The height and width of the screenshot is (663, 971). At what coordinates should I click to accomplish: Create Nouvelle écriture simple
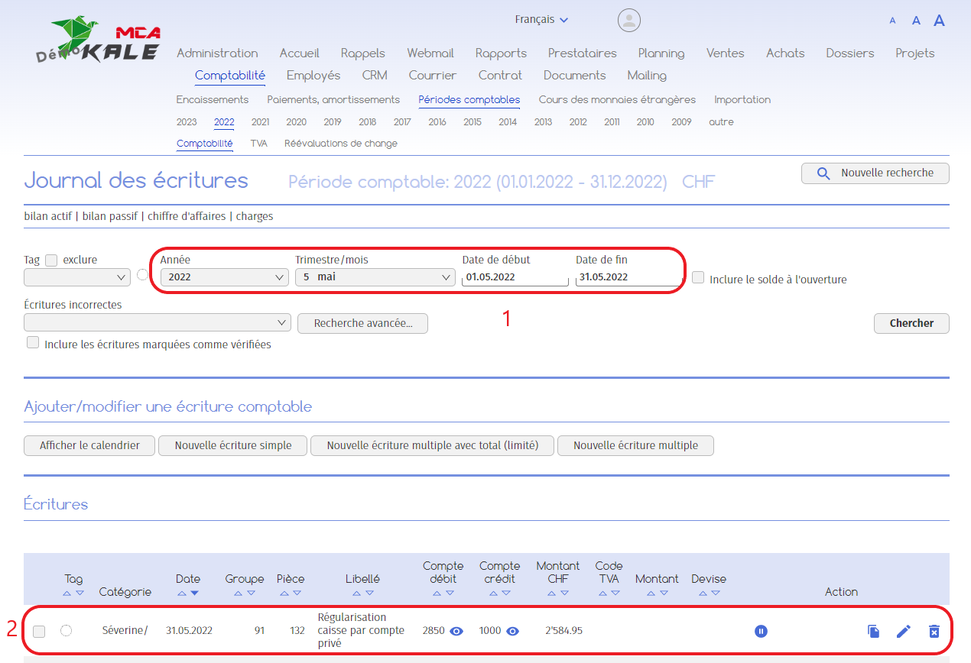click(x=233, y=445)
